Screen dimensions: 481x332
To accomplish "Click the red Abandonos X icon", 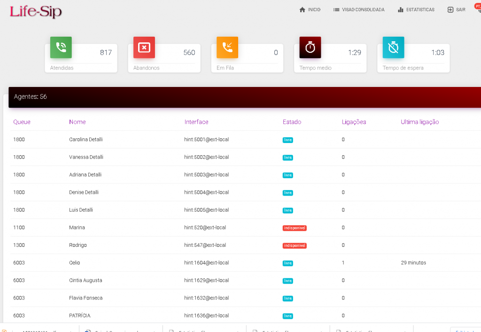I will [144, 47].
